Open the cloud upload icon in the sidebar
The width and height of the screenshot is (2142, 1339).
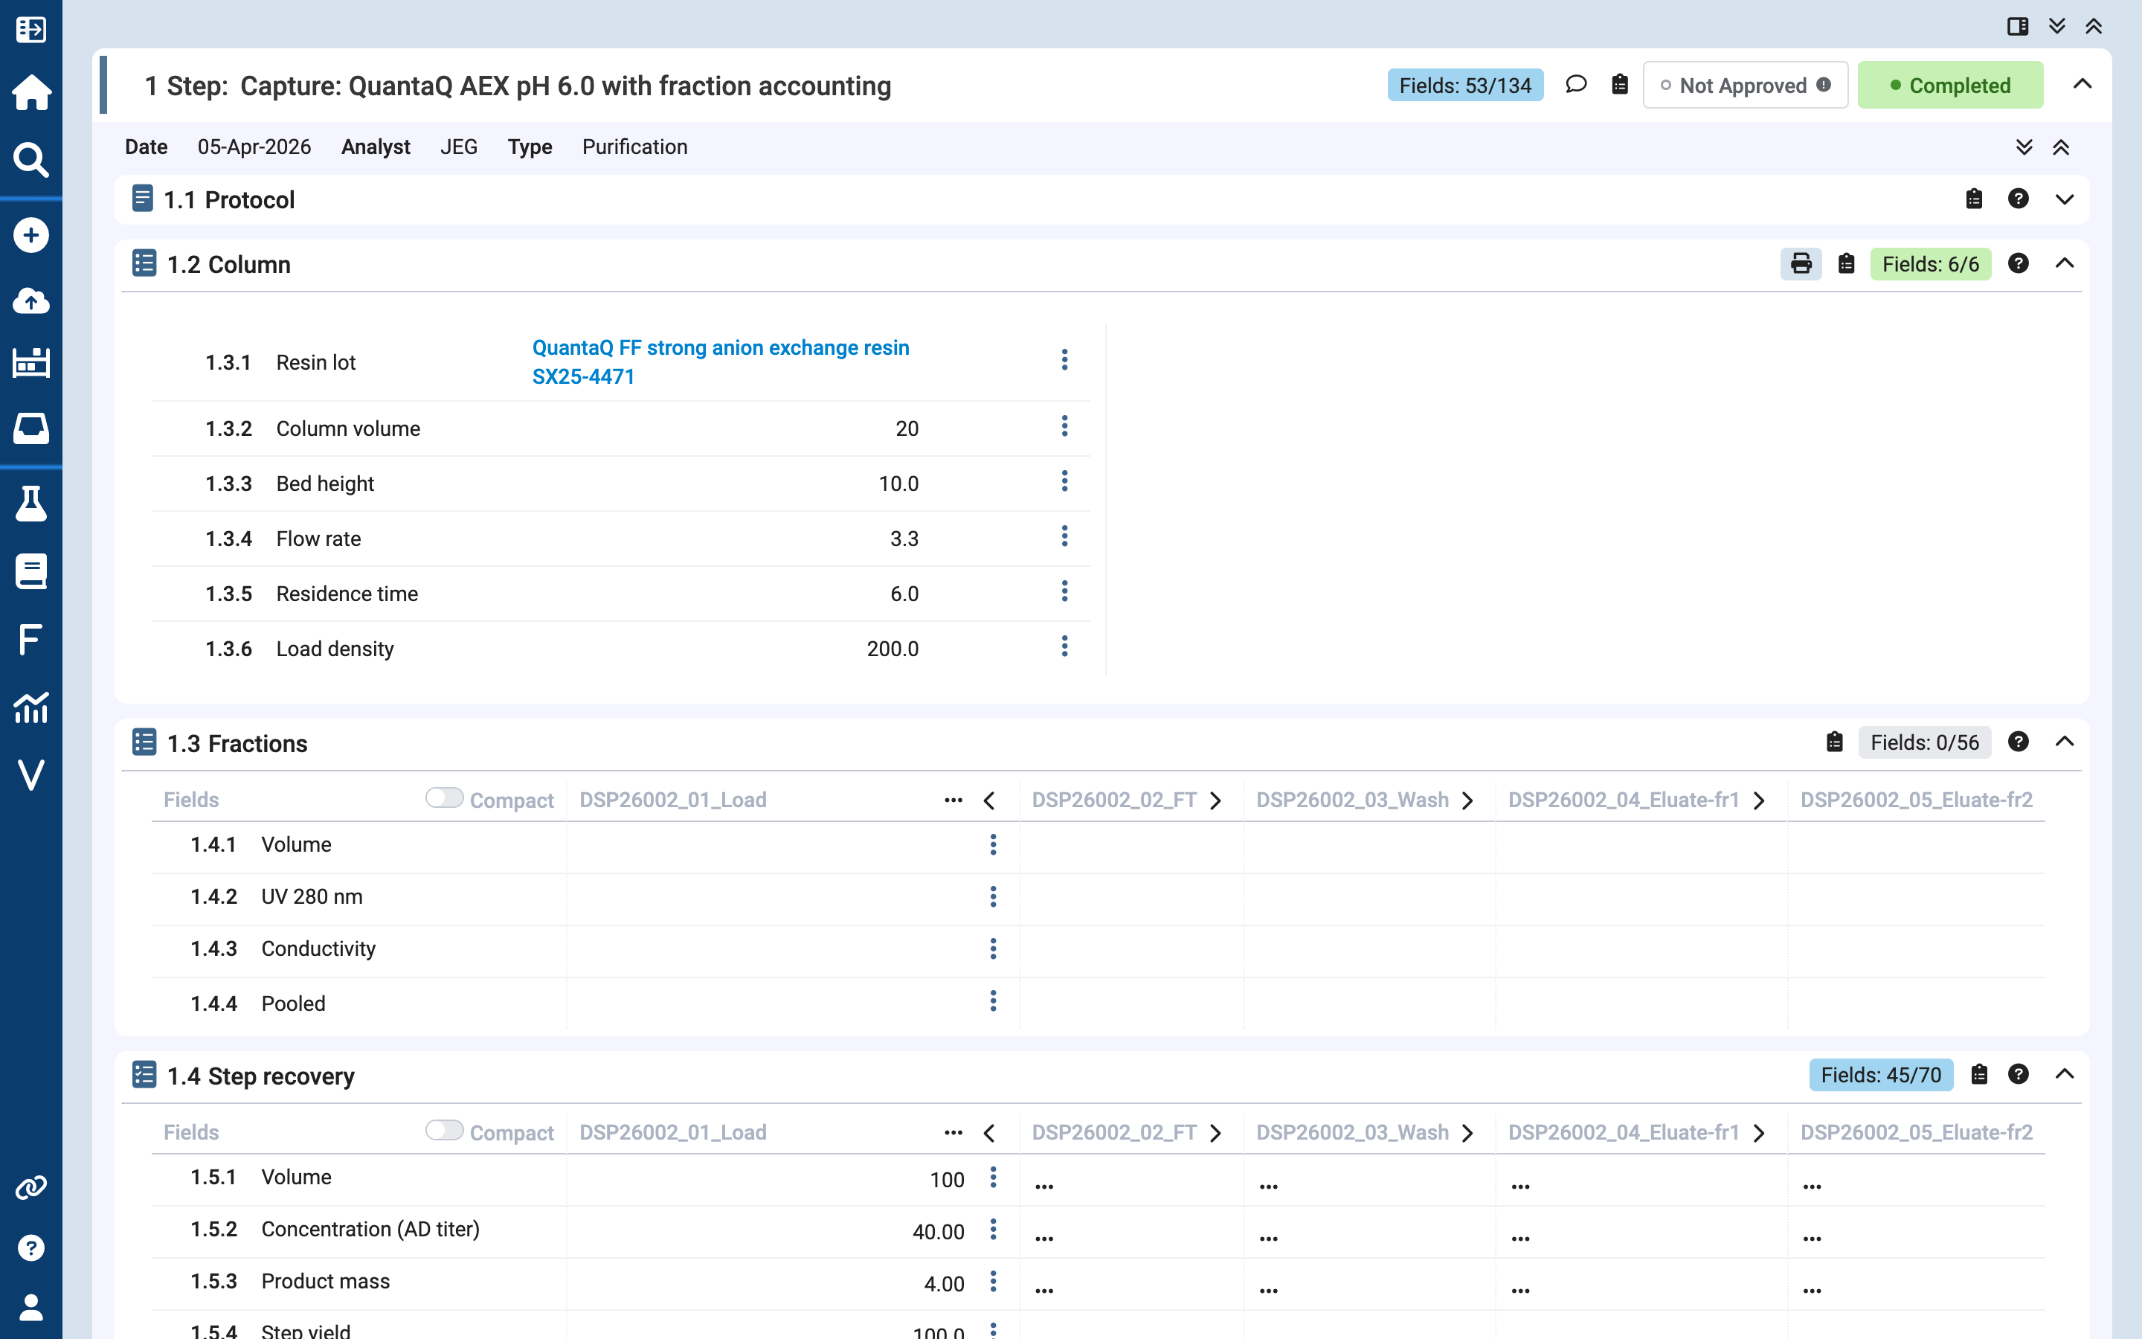pos(31,301)
